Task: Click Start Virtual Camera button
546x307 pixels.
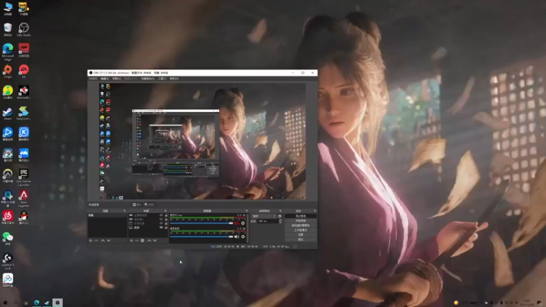Action: coord(300,226)
